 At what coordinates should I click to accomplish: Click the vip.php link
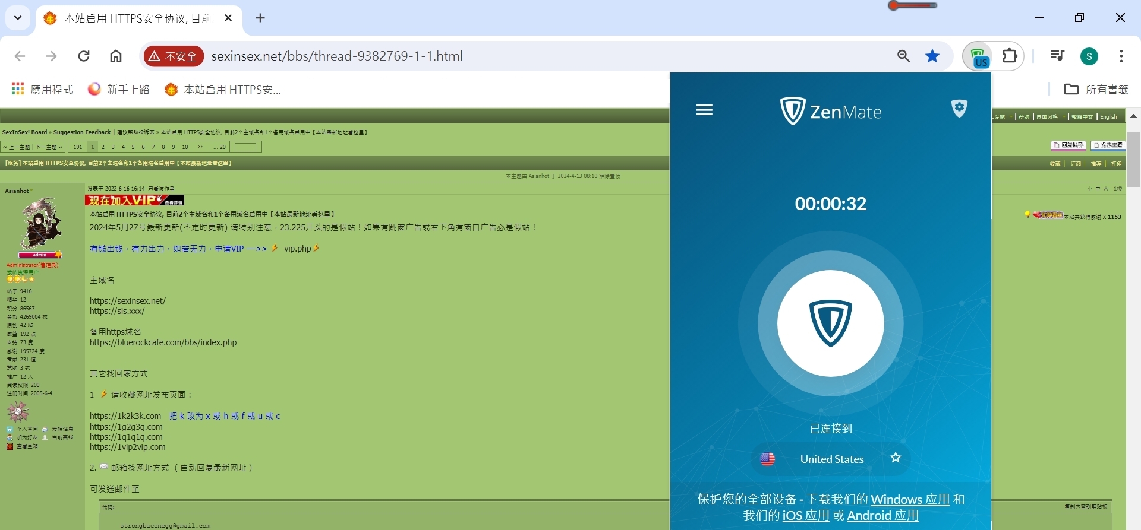pyautogui.click(x=297, y=249)
